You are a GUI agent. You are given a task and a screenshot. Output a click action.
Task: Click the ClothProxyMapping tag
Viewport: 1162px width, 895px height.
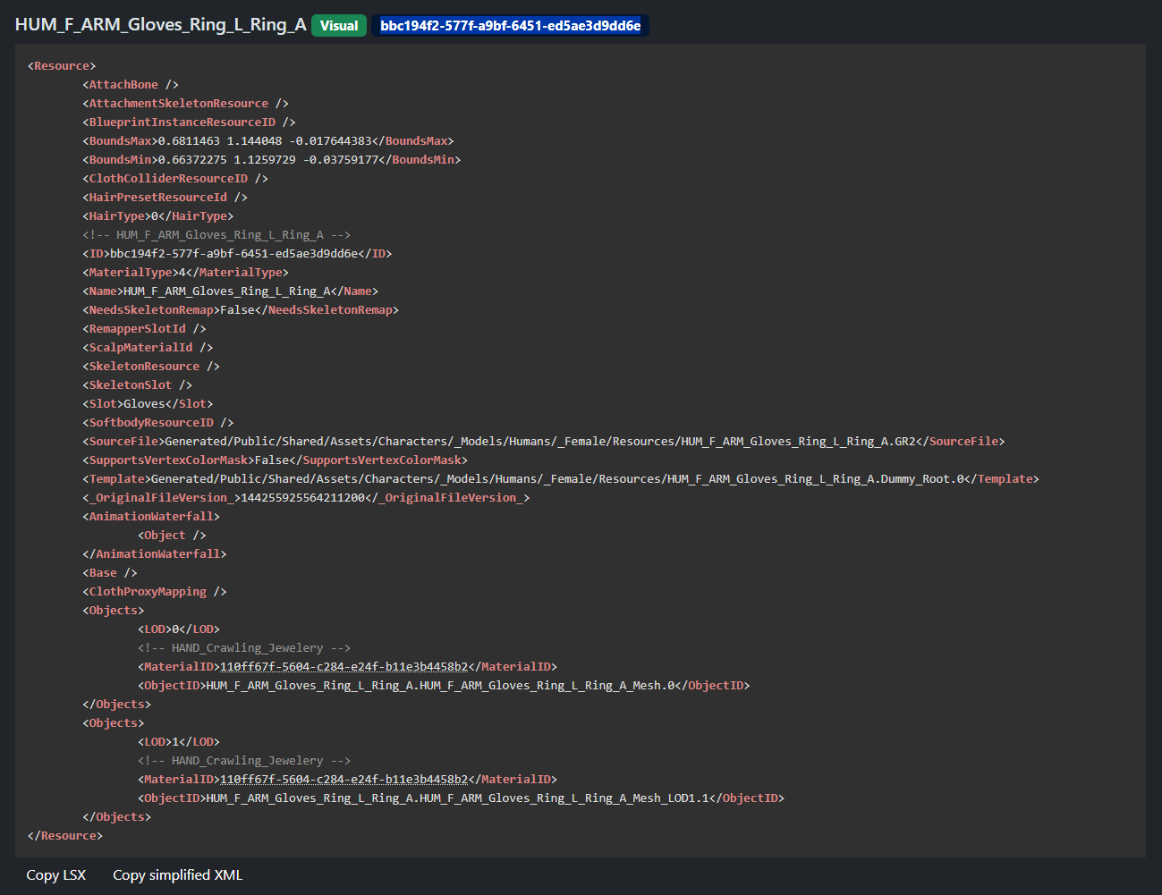pyautogui.click(x=155, y=591)
